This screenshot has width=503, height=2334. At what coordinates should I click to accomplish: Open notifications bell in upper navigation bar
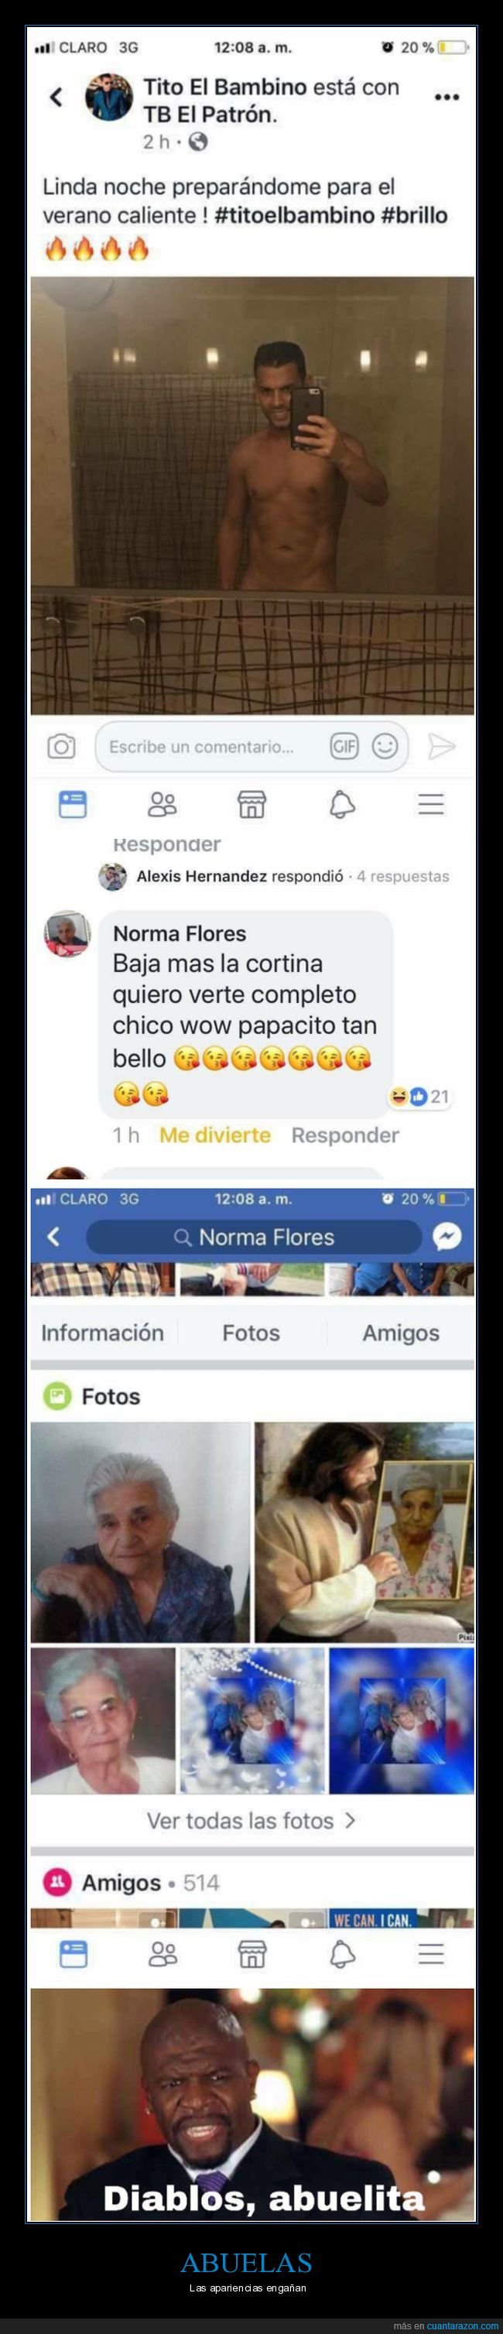(342, 804)
